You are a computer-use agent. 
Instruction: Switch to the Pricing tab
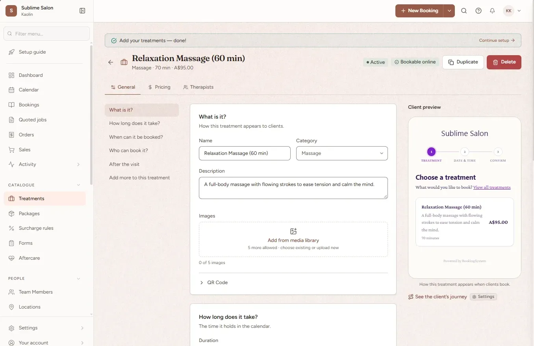point(159,87)
